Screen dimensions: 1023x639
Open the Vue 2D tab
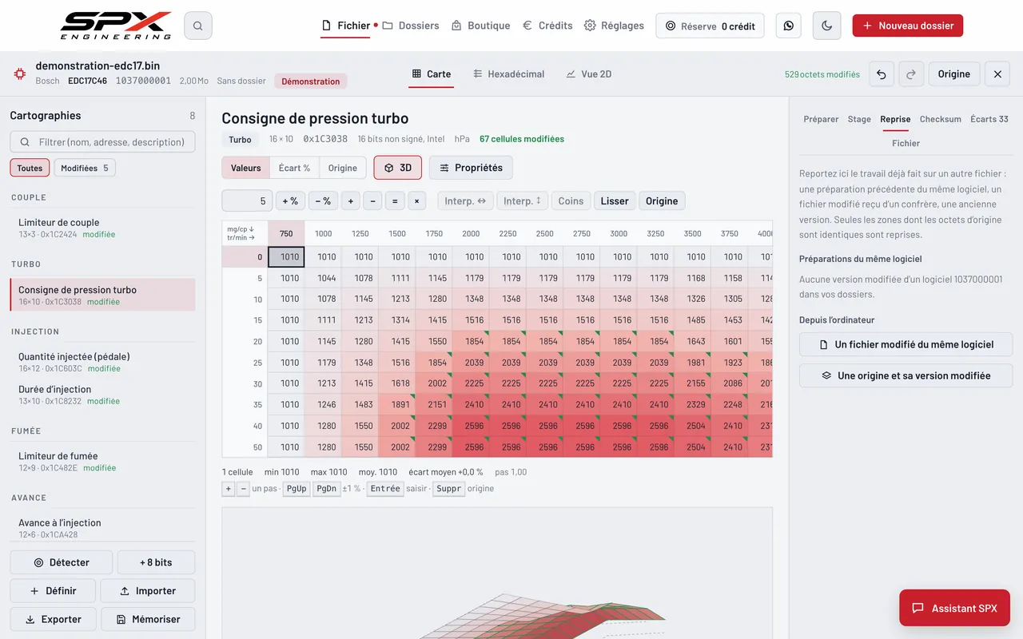588,74
